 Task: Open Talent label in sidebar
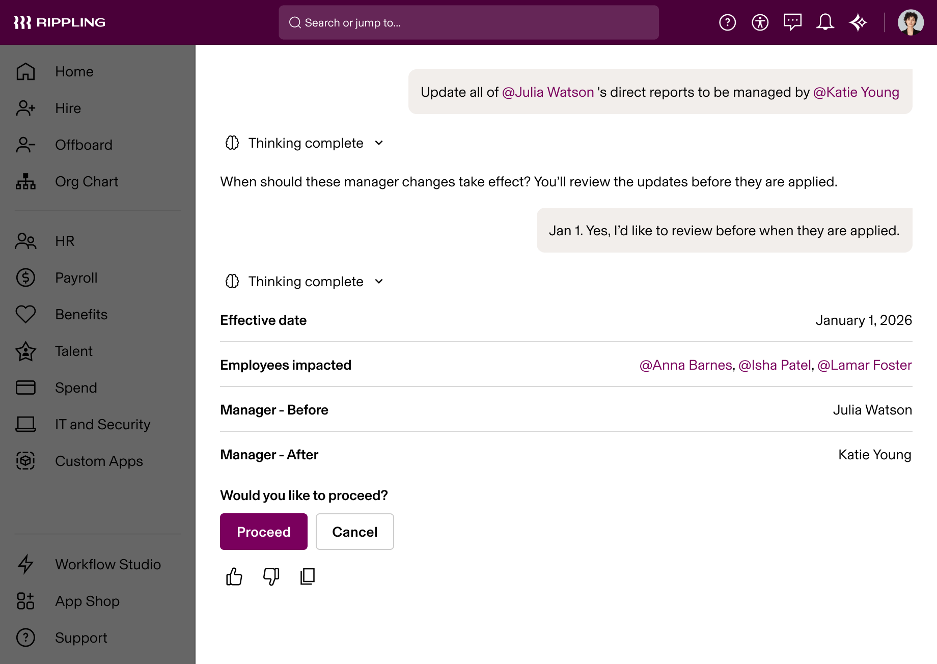tap(74, 351)
